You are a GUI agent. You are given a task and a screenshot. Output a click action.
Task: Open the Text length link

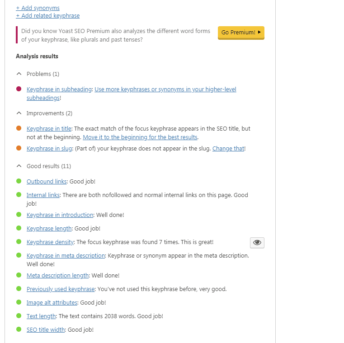[41, 316]
